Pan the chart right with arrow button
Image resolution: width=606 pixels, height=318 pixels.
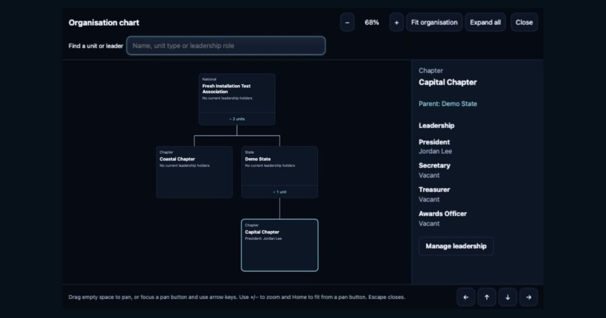pos(529,297)
